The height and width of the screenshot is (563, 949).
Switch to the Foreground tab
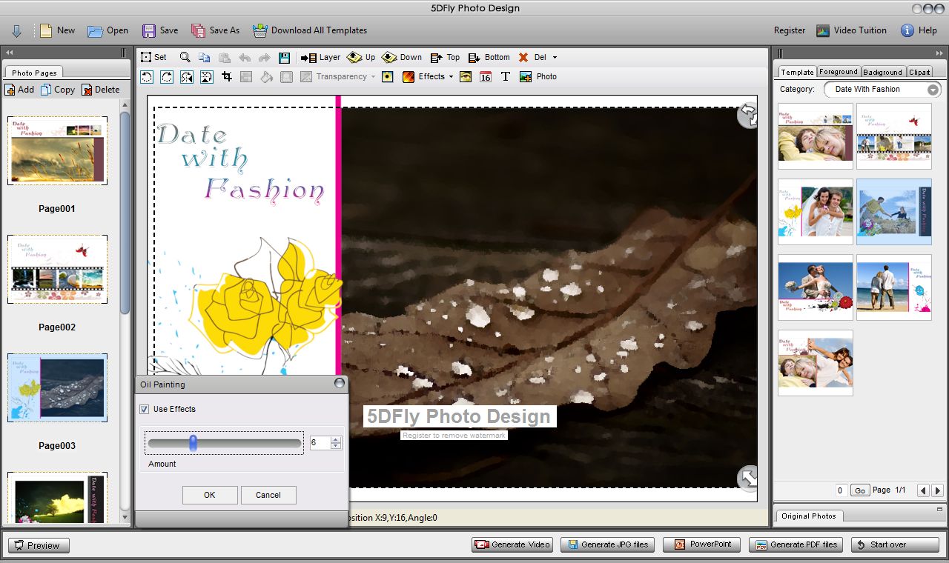[x=838, y=72]
